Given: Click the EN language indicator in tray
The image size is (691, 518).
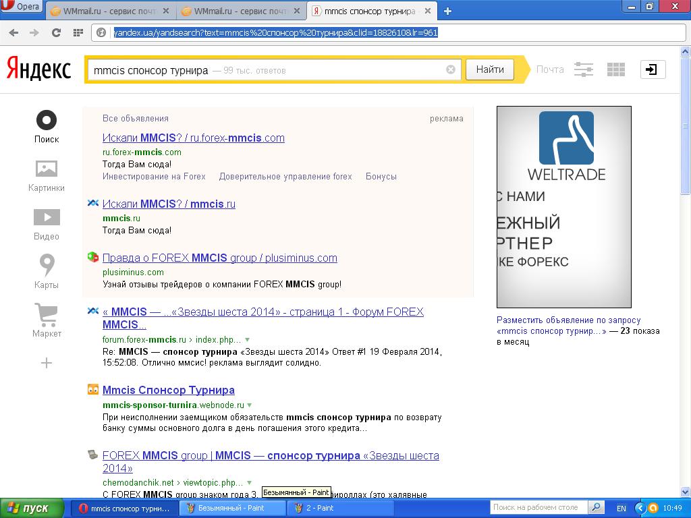Looking at the screenshot, I should click(x=621, y=509).
